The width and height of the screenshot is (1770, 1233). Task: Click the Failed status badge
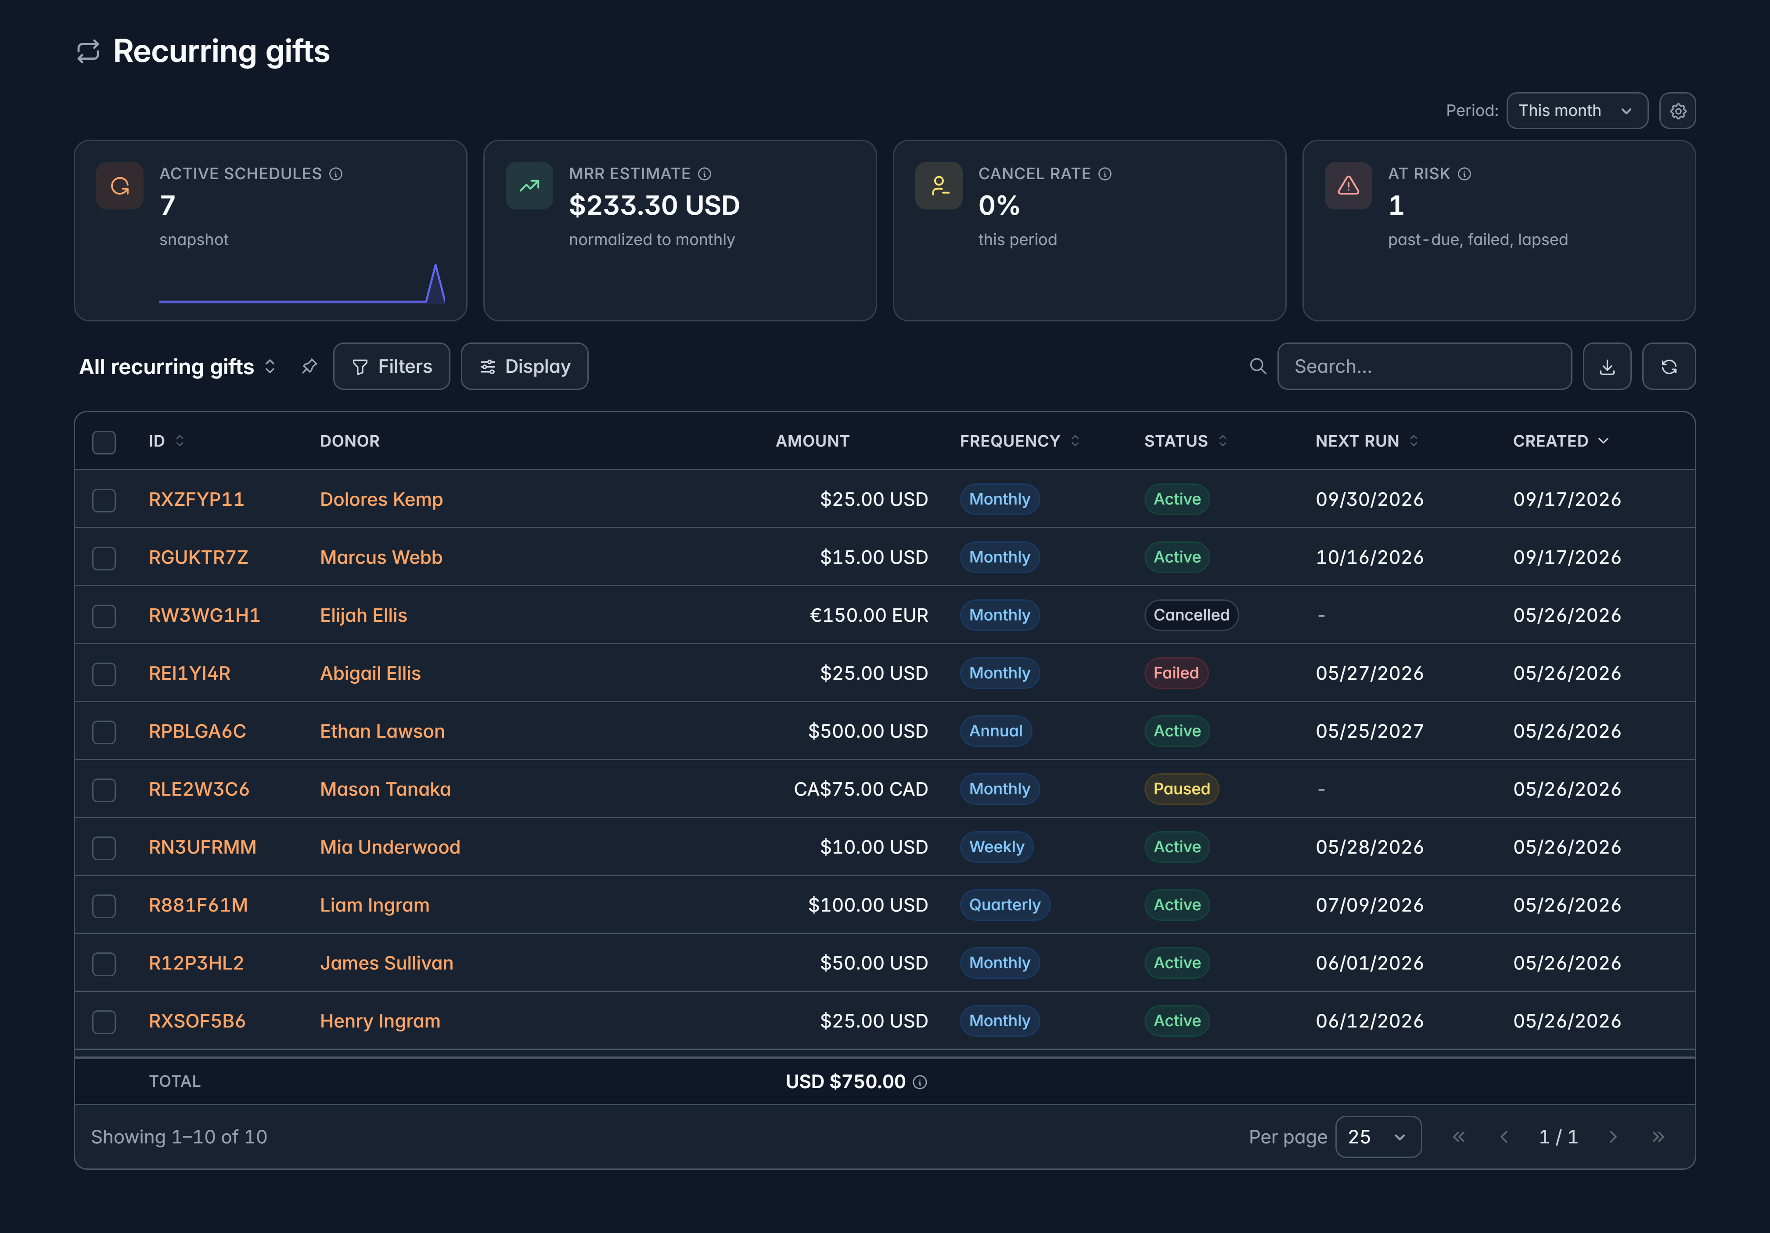click(1176, 673)
